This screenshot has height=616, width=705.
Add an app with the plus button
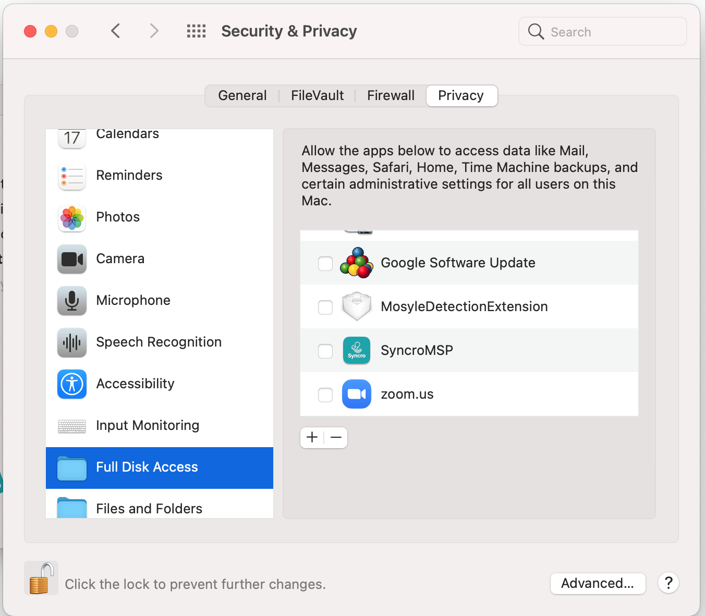(312, 437)
